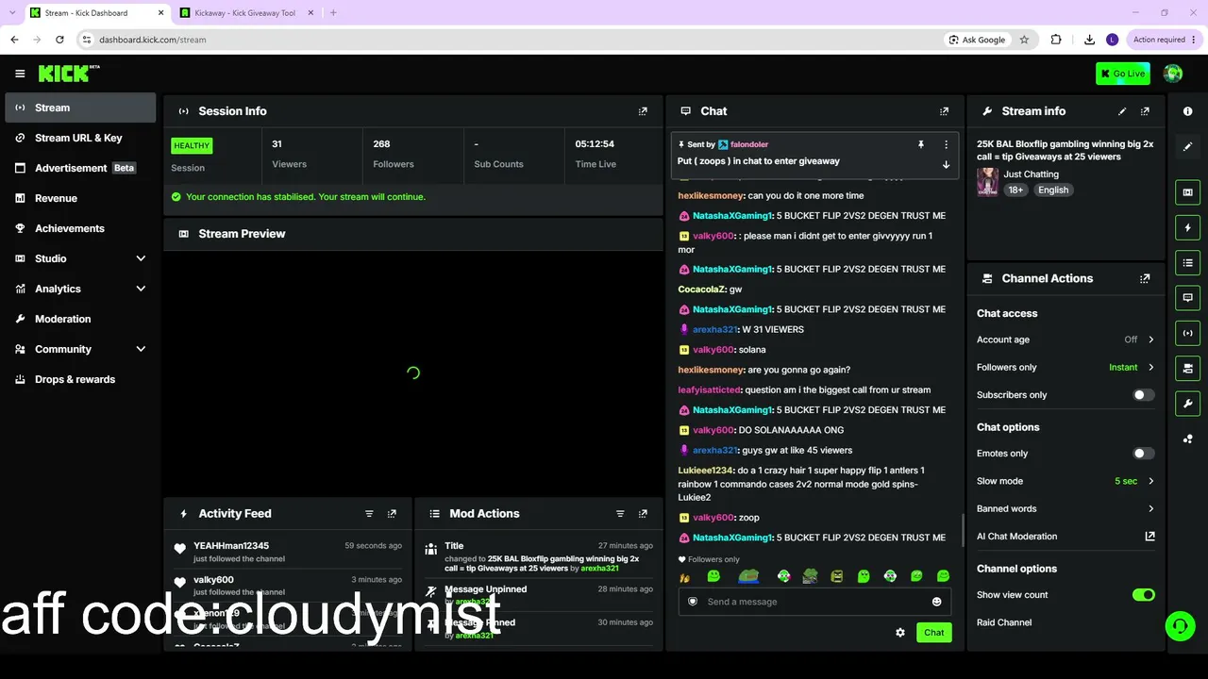Open pinned message more options menu
This screenshot has height=679, width=1208.
(x=946, y=144)
